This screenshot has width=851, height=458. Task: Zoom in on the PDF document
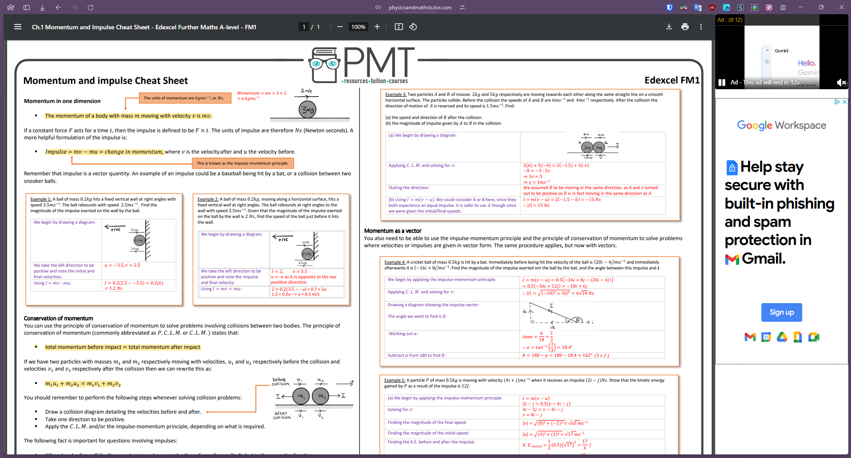377,27
